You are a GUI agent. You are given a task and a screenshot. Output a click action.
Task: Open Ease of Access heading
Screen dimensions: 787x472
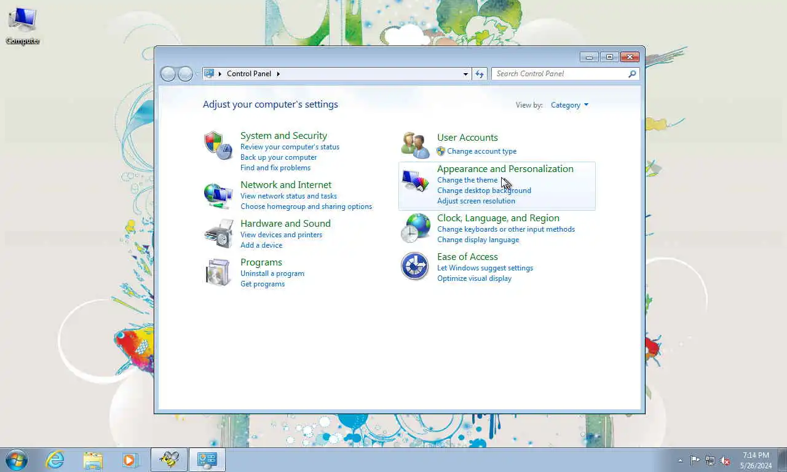467,257
